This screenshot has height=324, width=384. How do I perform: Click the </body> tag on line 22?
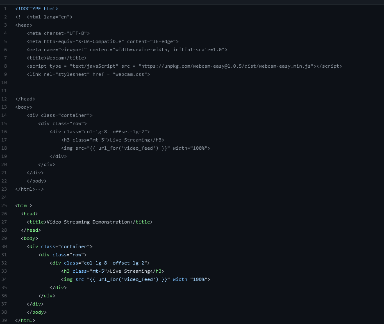click(36, 181)
